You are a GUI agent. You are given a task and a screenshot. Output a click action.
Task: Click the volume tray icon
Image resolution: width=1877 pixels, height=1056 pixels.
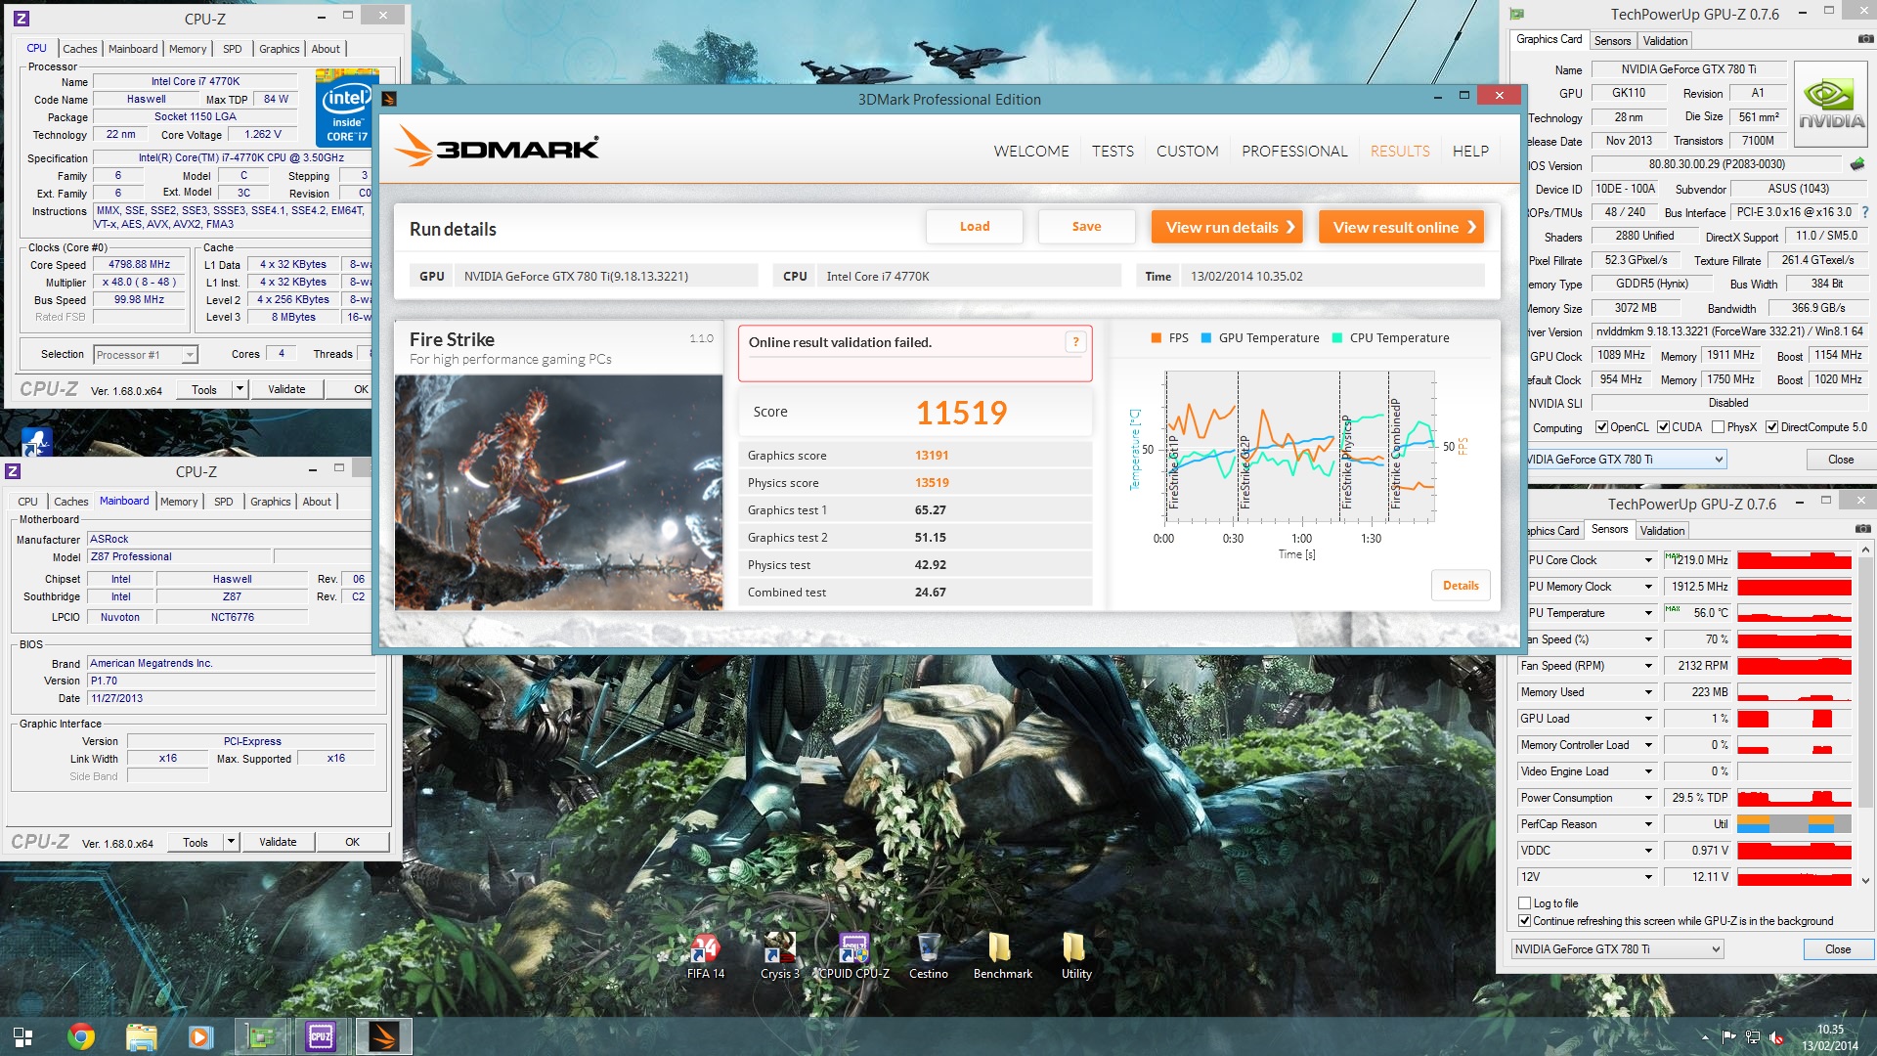1776,1037
